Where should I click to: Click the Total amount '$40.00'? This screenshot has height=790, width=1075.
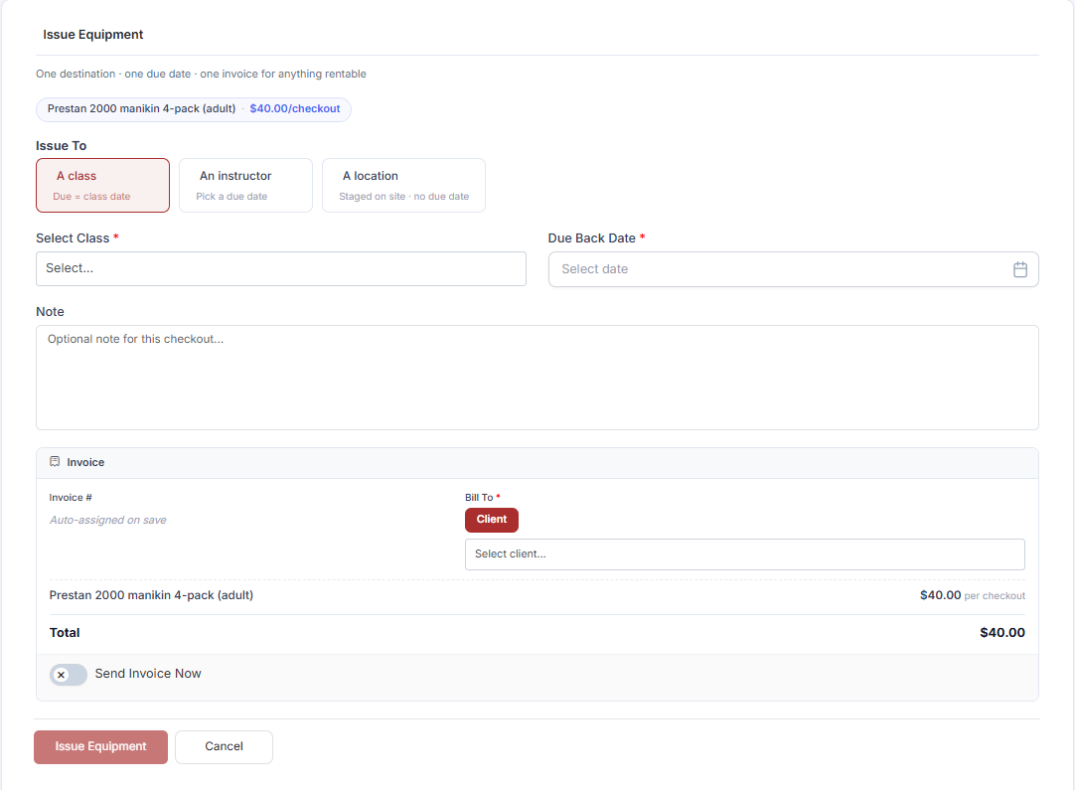1001,632
